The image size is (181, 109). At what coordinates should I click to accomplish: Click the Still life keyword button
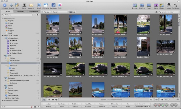(x=115, y=106)
